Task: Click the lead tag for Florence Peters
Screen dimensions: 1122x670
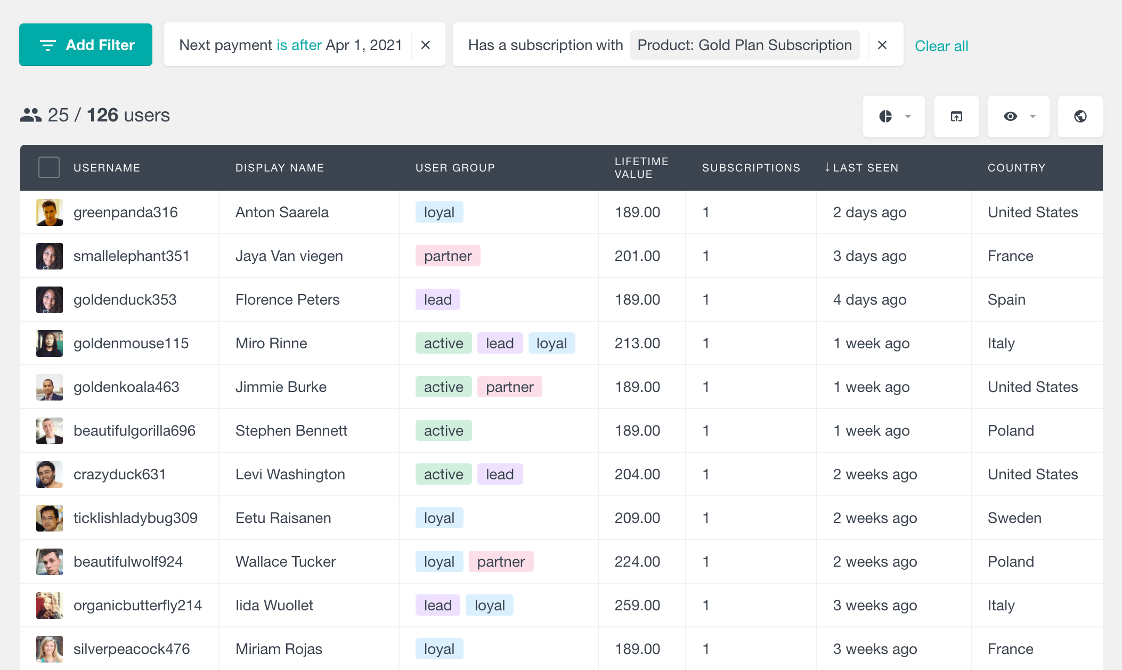Action: pos(438,299)
